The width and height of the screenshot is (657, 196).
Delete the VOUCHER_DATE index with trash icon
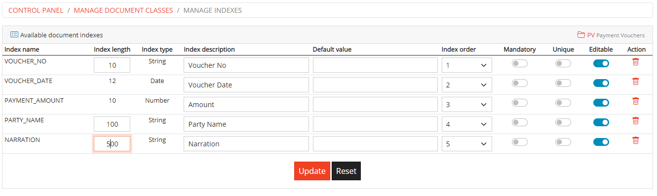click(x=635, y=82)
